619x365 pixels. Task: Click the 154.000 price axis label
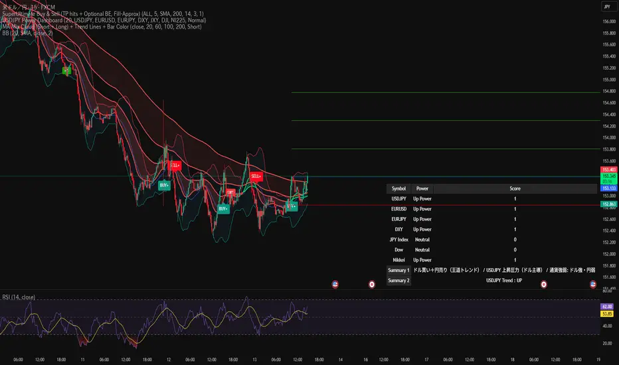(x=609, y=138)
